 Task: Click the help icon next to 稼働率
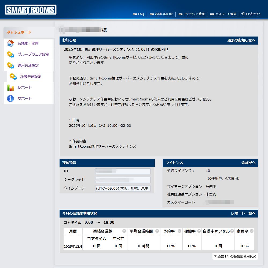pos(199,231)
